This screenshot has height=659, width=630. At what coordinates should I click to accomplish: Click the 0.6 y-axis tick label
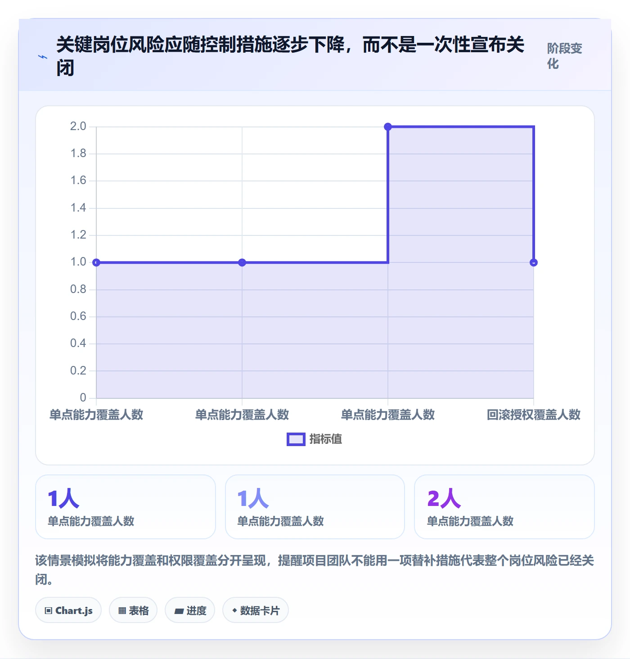coord(78,316)
